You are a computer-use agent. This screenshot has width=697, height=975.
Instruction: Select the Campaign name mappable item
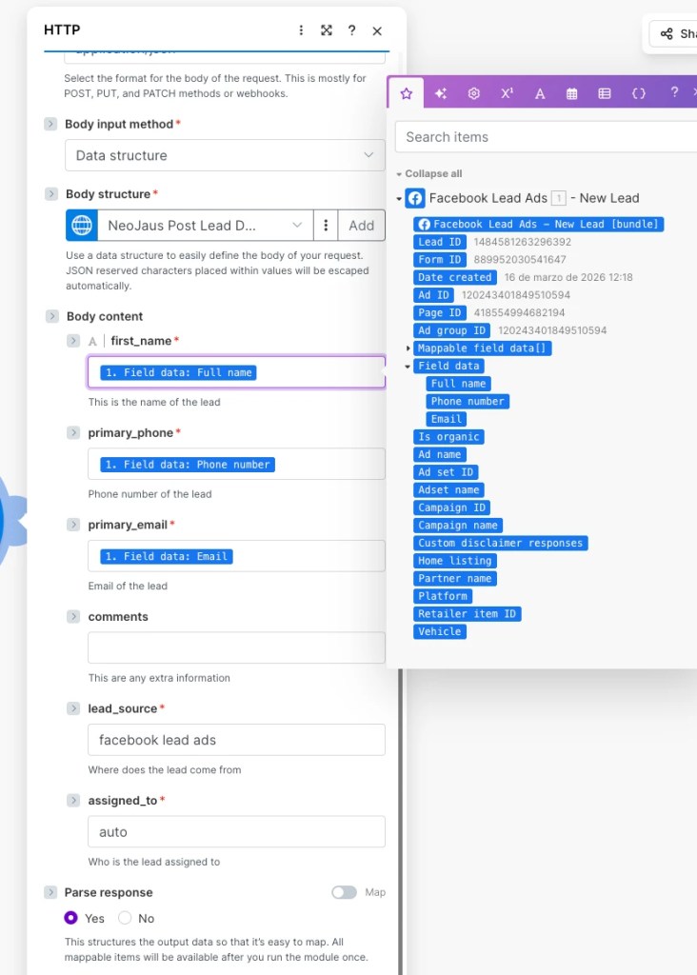[x=458, y=526]
